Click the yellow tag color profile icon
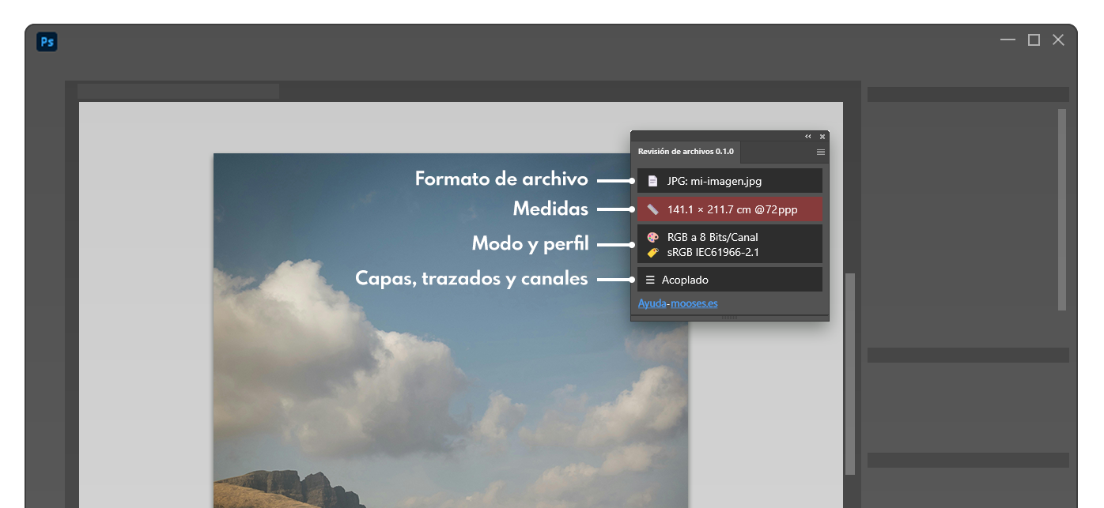This screenshot has height=508, width=1104. coord(652,253)
